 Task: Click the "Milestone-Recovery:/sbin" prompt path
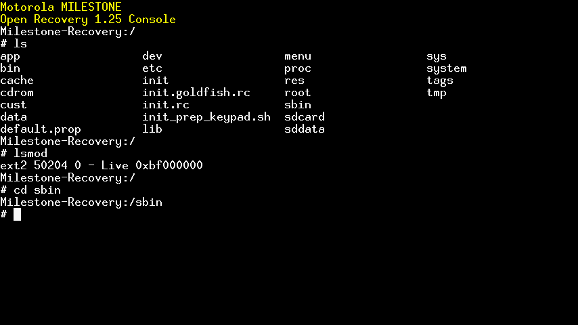pos(81,202)
